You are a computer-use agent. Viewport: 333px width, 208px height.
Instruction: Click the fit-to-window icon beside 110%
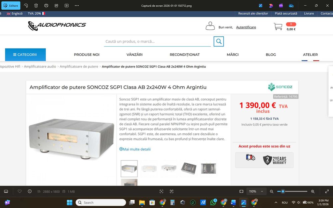(241, 191)
